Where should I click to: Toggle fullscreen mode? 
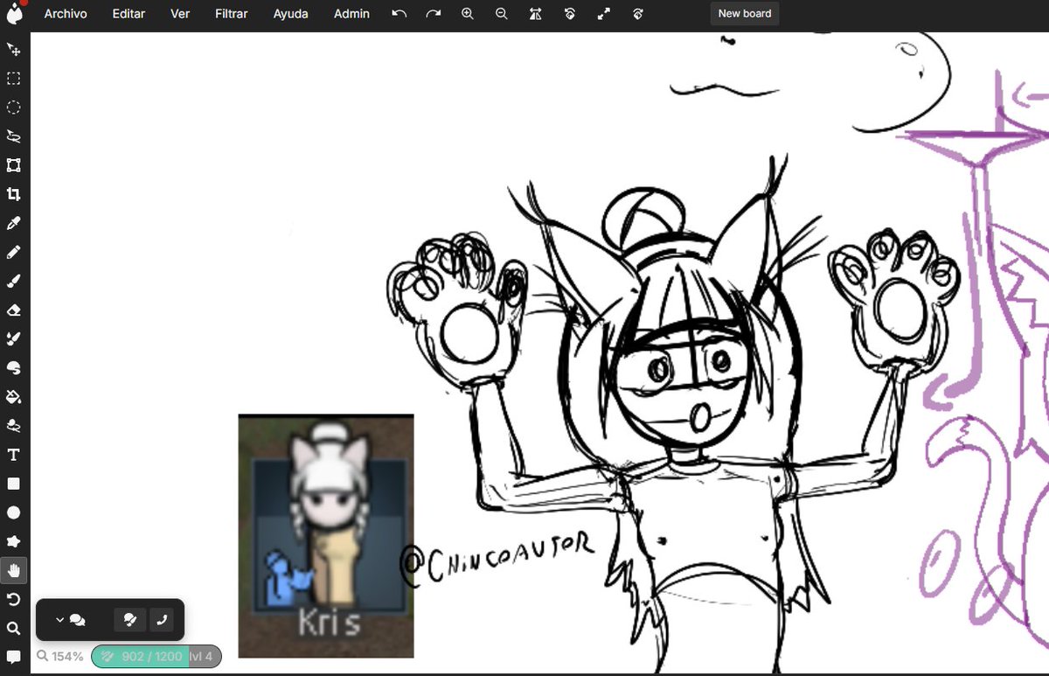[x=604, y=14]
